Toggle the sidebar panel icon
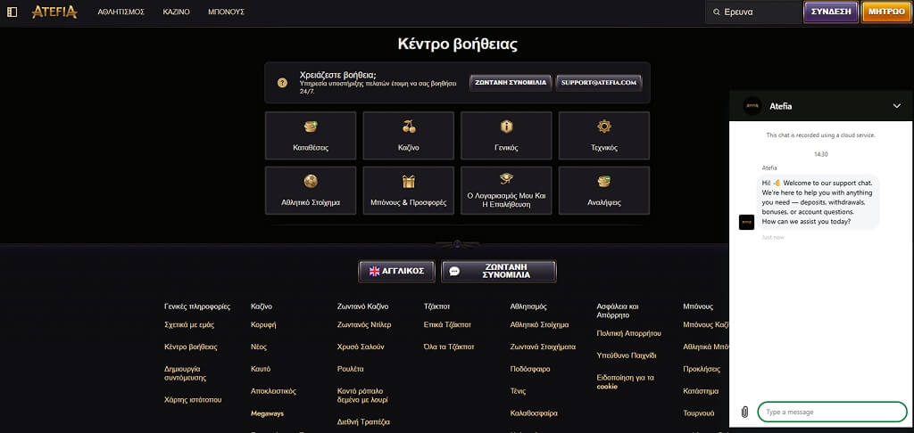Viewport: 914px width, 433px height. [12, 12]
